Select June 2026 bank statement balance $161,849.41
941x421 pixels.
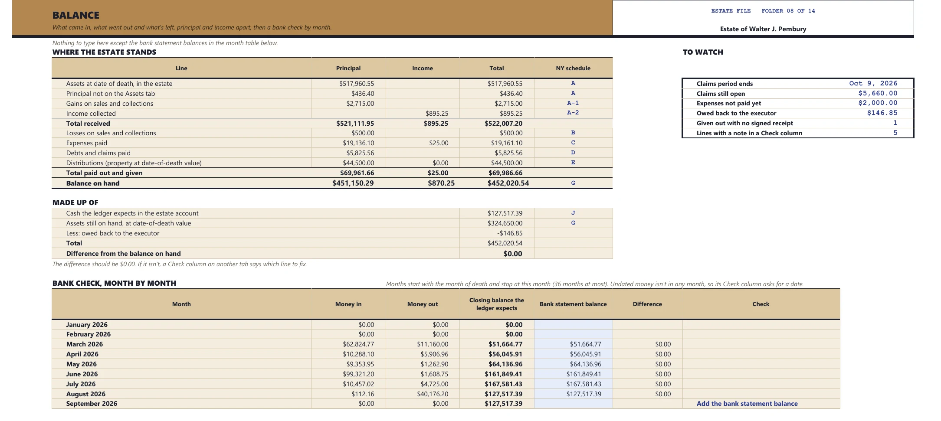(x=573, y=374)
